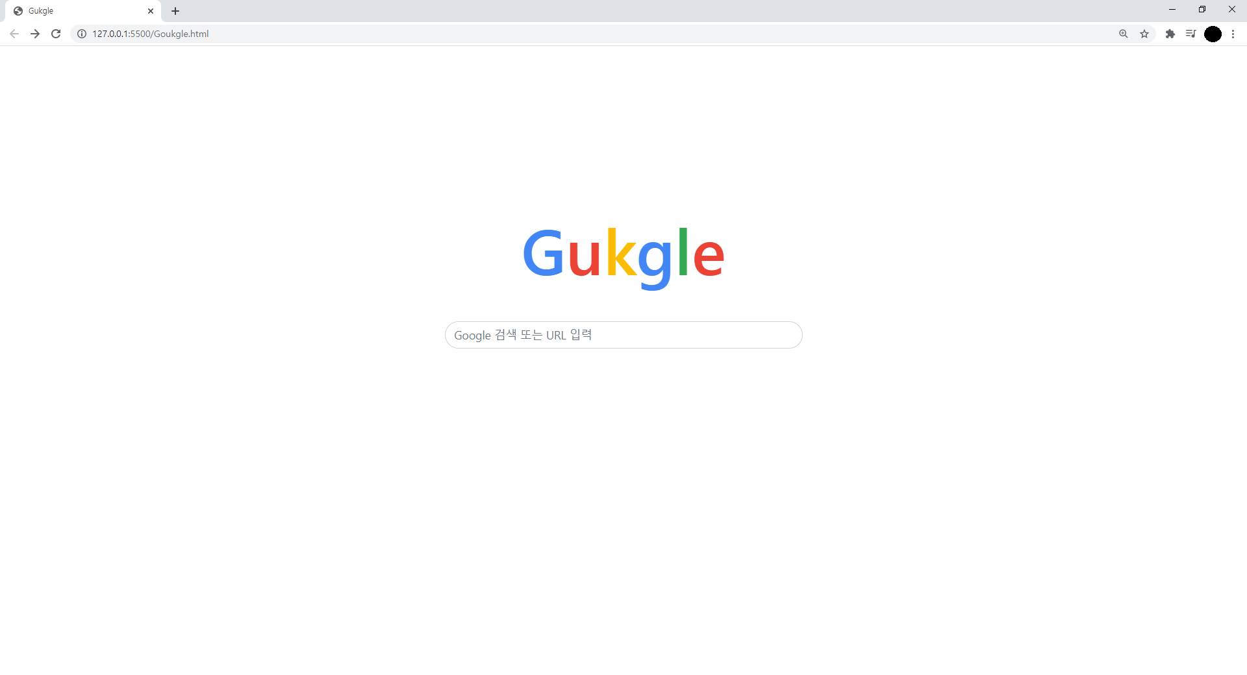Click the blue G in Gukgle logo
This screenshot has height=675, width=1247.
tap(544, 252)
